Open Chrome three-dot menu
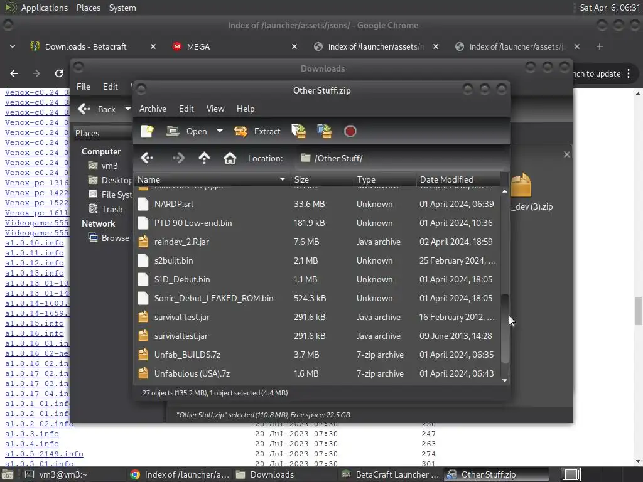The width and height of the screenshot is (643, 482). click(x=629, y=74)
